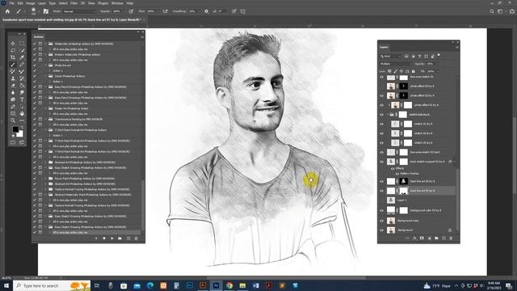Click the open document title tab

pyautogui.click(x=72, y=19)
